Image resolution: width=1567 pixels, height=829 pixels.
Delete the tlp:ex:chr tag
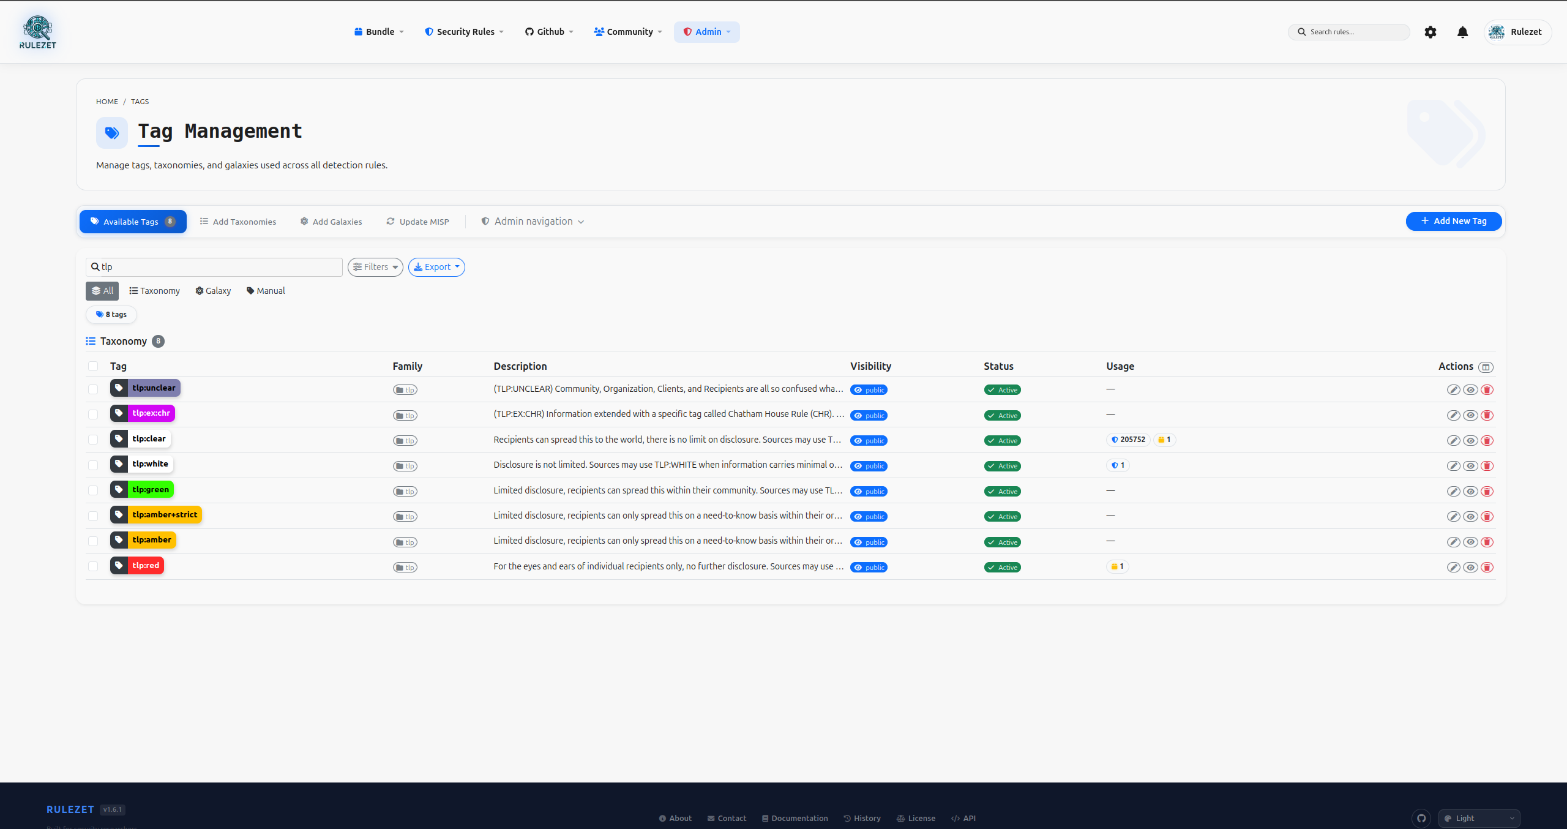tap(1487, 415)
